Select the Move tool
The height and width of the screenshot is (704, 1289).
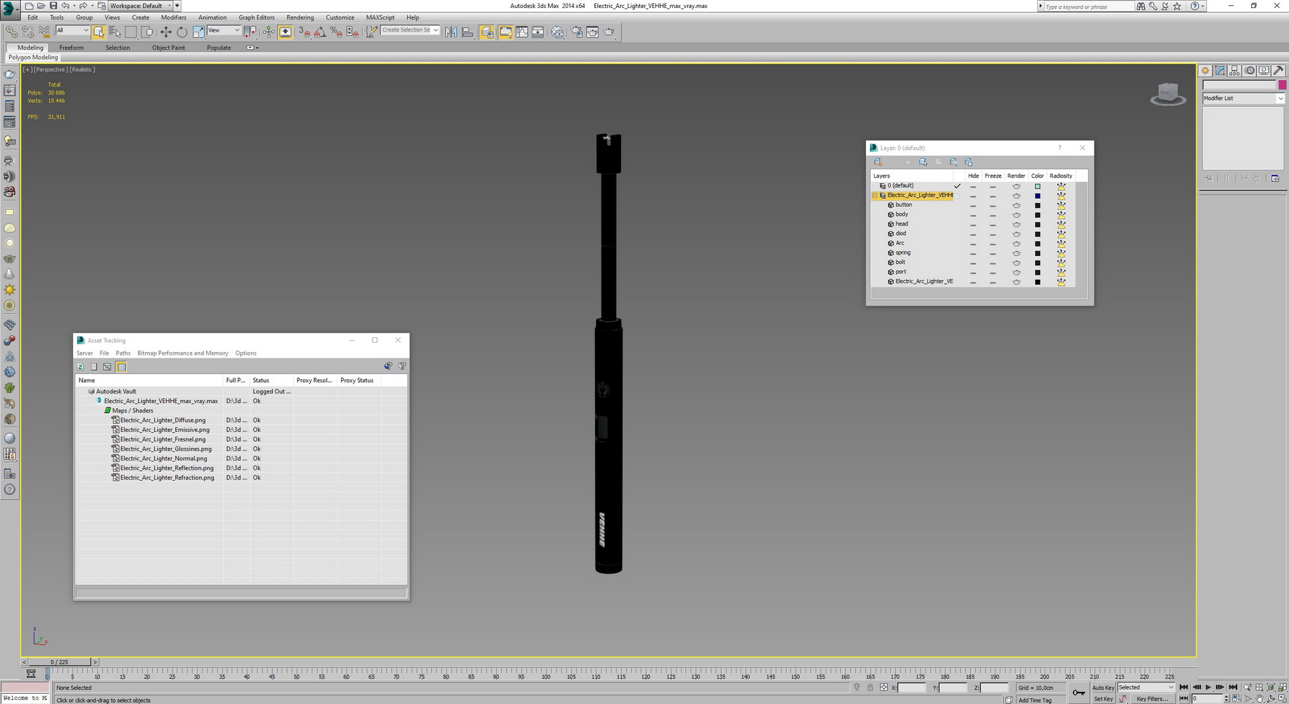tap(166, 32)
